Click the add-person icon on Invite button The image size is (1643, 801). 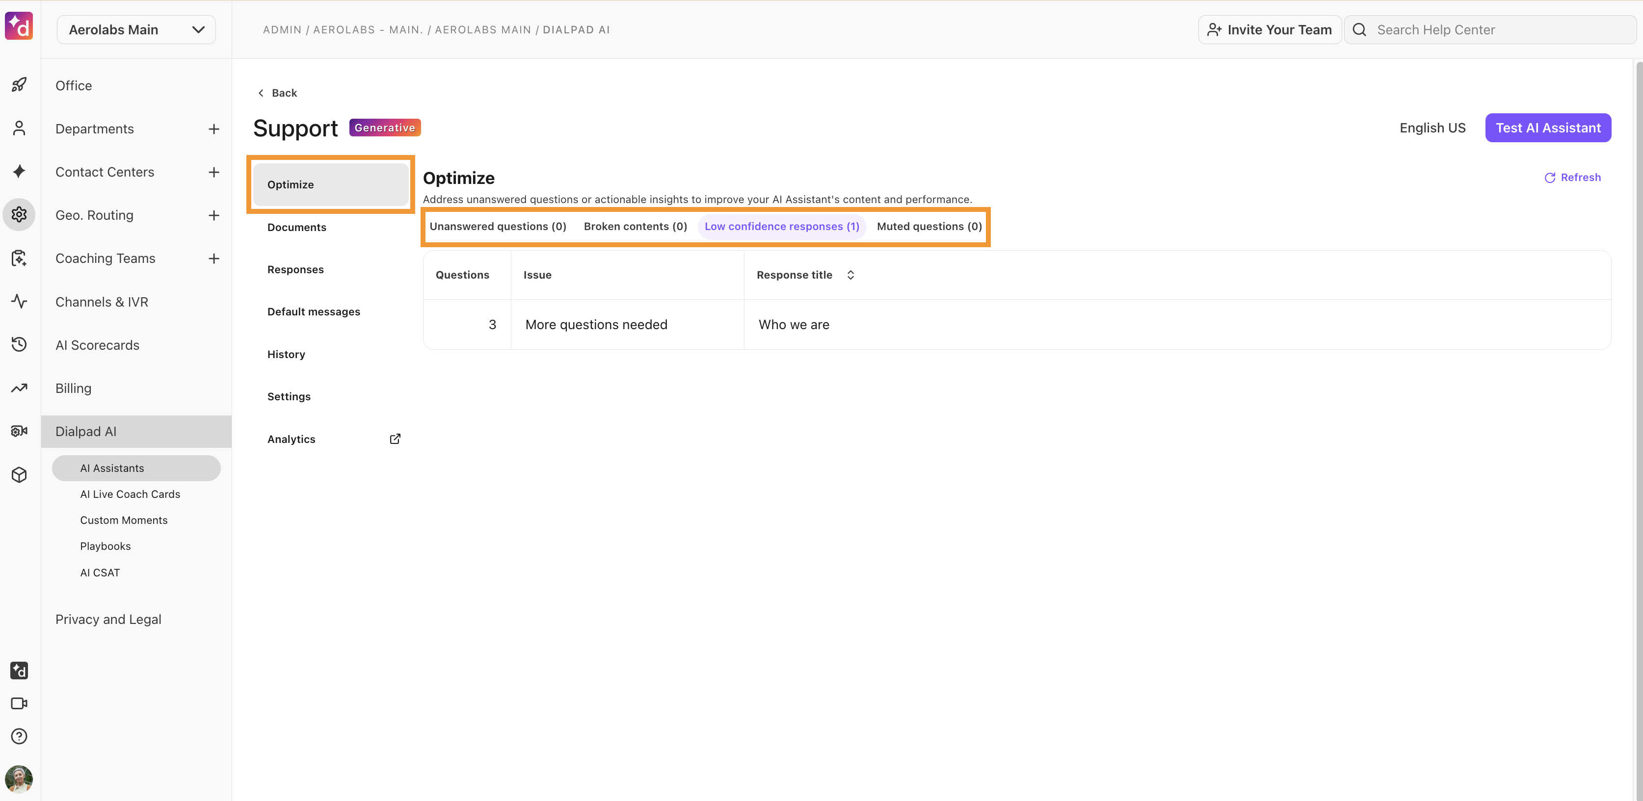(1215, 30)
